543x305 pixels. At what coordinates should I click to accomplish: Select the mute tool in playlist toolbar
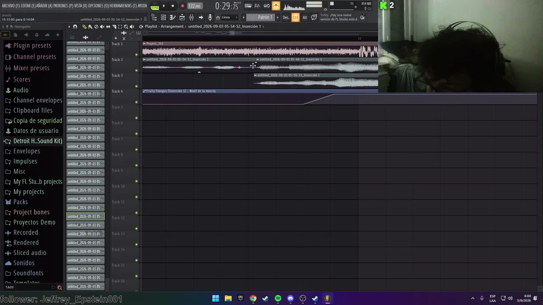pos(102,27)
